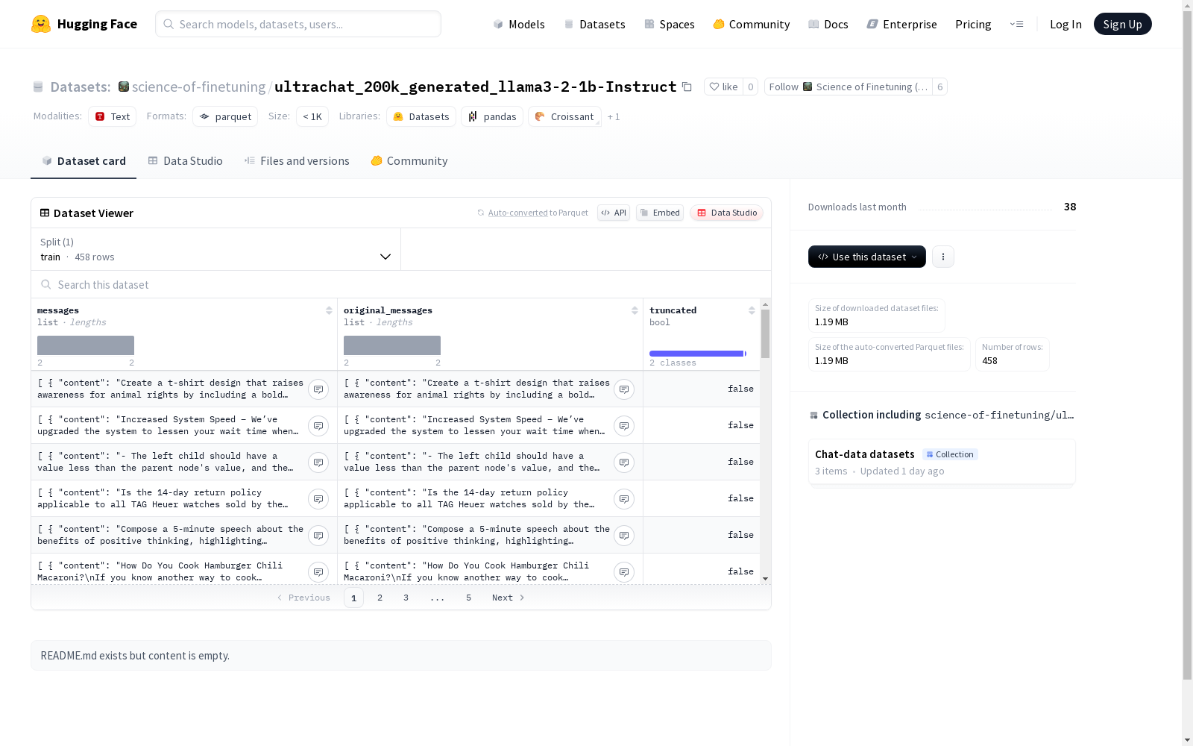Open messages conversation view for left child row

(318, 463)
